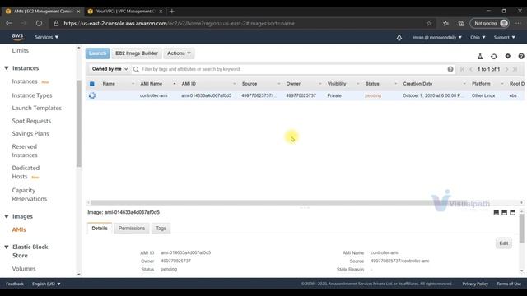
Task: Toggle selection of controller-ami row
Action: point(92,95)
